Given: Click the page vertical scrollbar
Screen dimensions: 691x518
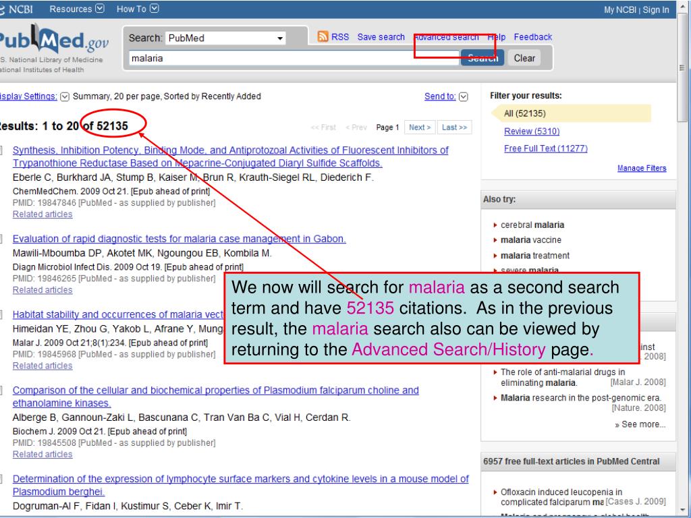Looking at the screenshot, I should pyautogui.click(x=682, y=68).
